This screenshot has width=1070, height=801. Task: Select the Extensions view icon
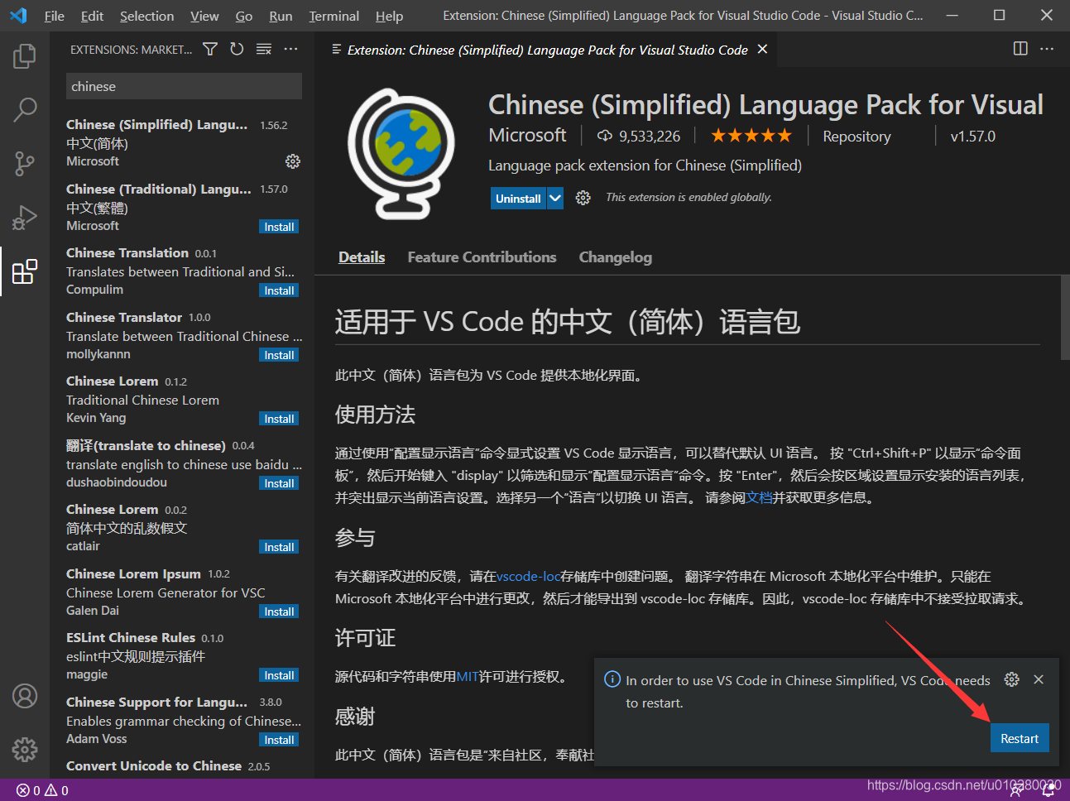click(25, 271)
